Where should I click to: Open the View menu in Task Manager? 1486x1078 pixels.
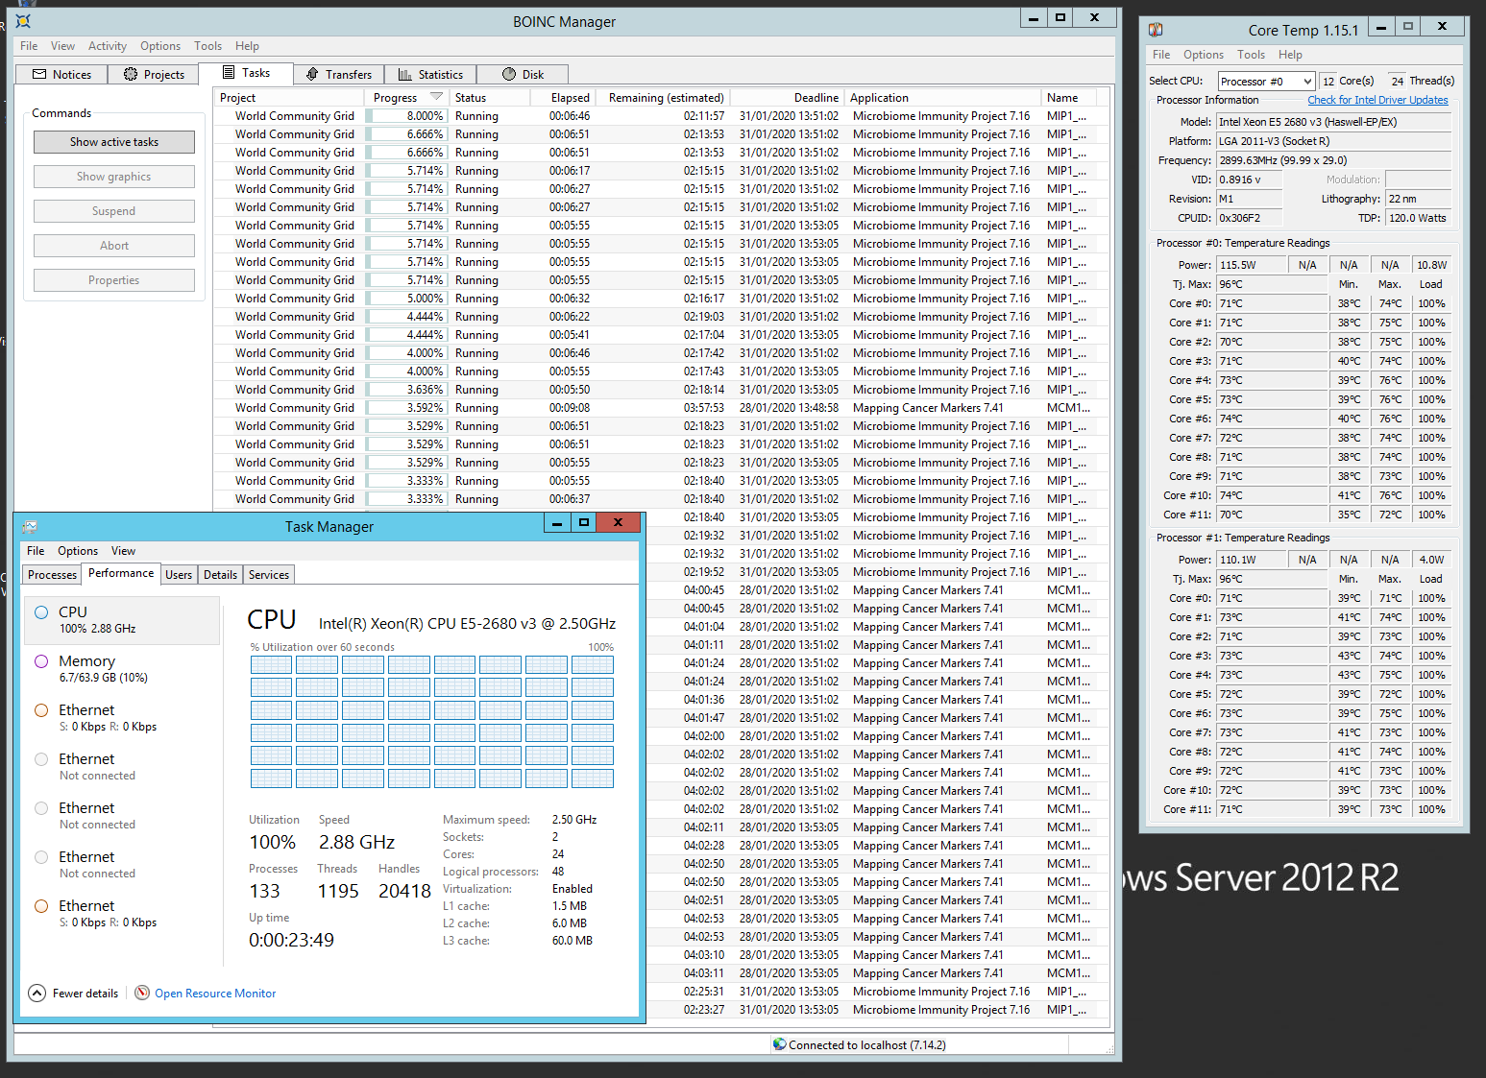click(123, 551)
